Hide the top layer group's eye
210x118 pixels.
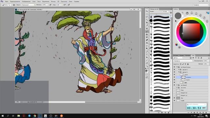(174, 67)
